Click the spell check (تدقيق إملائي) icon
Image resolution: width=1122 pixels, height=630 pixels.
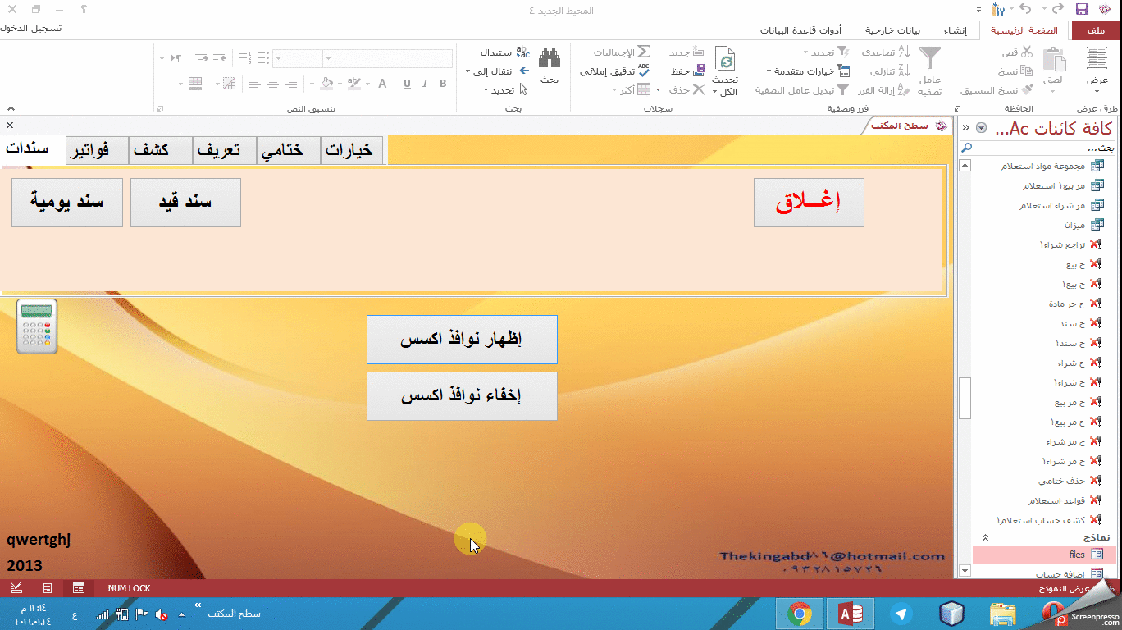click(644, 71)
